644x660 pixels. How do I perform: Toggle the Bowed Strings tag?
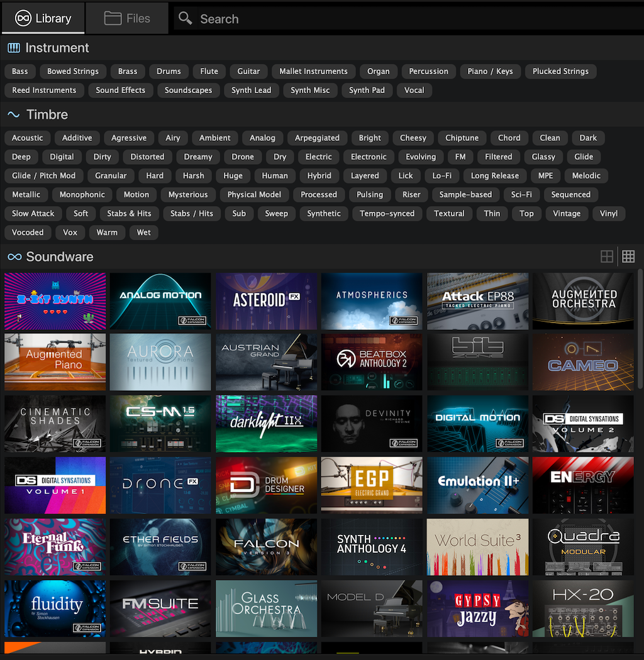click(x=73, y=71)
